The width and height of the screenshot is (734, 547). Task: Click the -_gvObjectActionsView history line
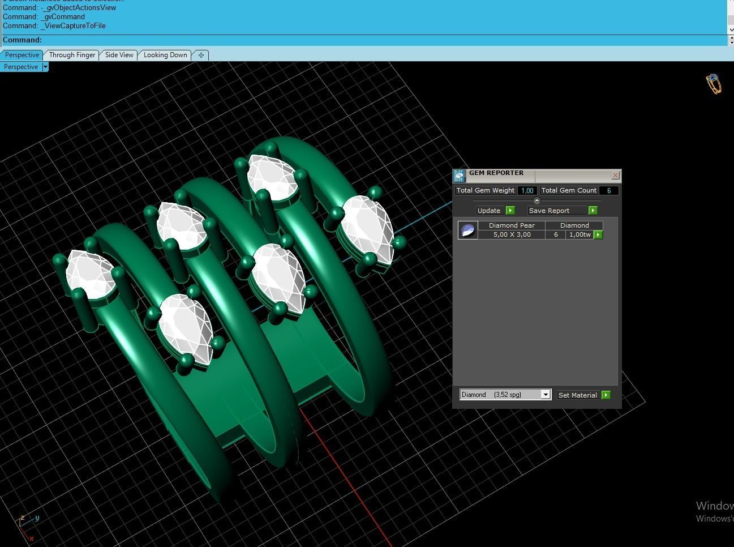[59, 8]
